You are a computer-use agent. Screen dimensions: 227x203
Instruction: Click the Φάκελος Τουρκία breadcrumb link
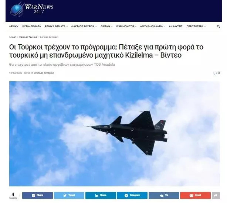pyautogui.click(x=28, y=37)
